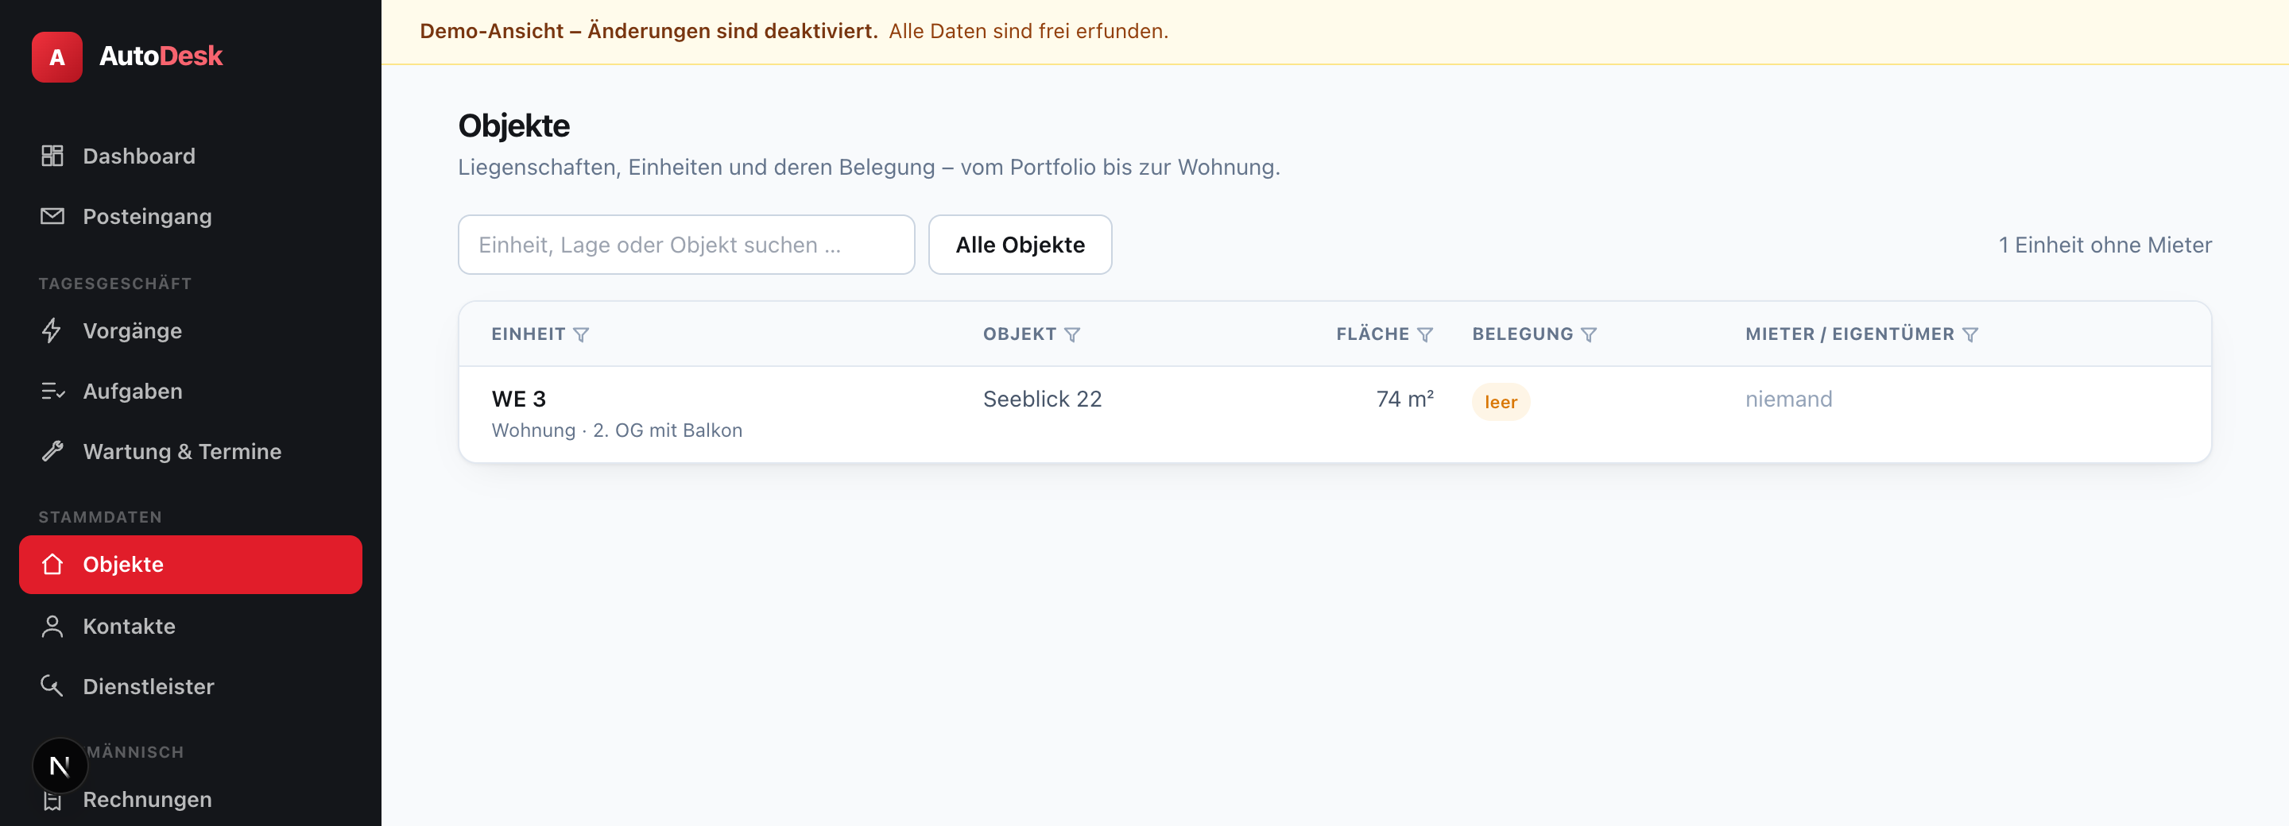Click the Aufgaben checklist icon

point(52,391)
